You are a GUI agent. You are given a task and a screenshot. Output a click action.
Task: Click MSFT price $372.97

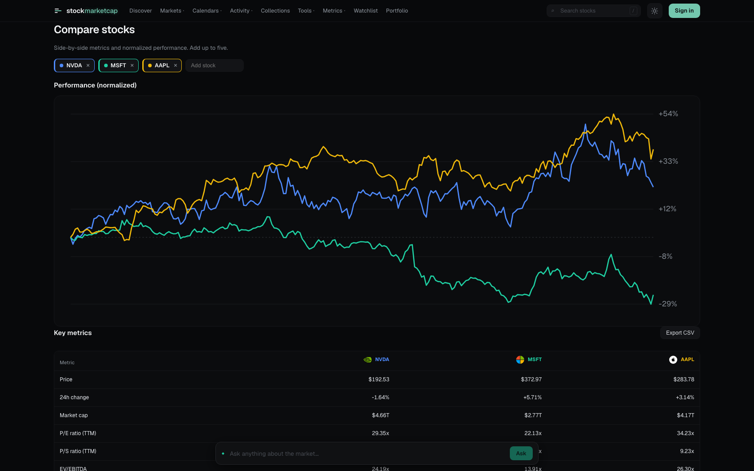coord(531,379)
